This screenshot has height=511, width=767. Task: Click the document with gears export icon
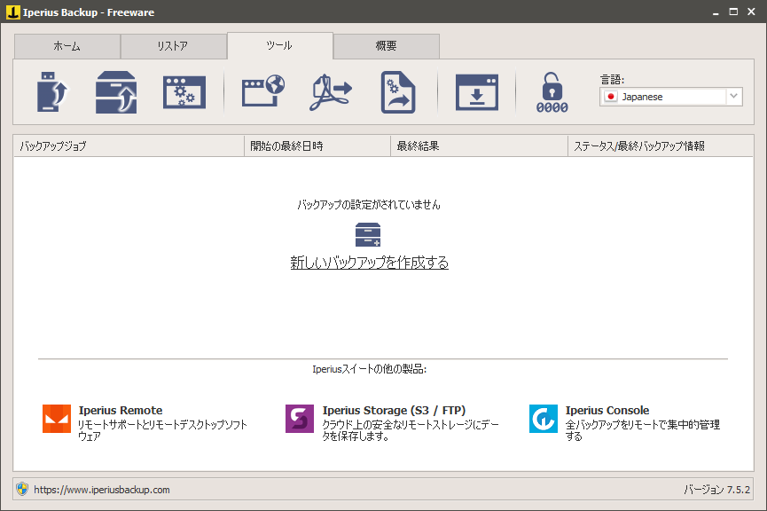coord(398,92)
